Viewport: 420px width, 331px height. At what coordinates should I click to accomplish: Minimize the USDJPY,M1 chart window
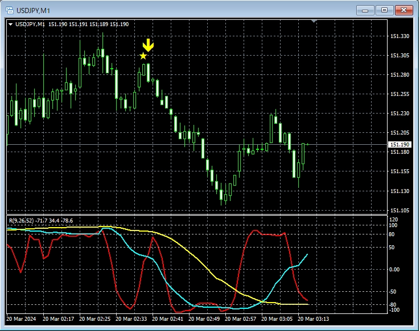click(365, 10)
